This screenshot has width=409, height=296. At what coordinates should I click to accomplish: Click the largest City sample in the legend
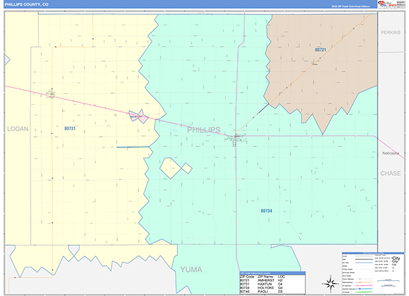(395, 259)
